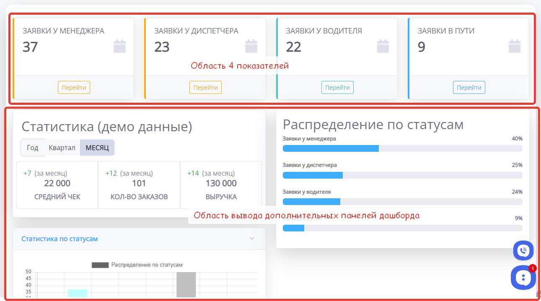Click calendar icon in Заявки в пути card

click(515, 46)
